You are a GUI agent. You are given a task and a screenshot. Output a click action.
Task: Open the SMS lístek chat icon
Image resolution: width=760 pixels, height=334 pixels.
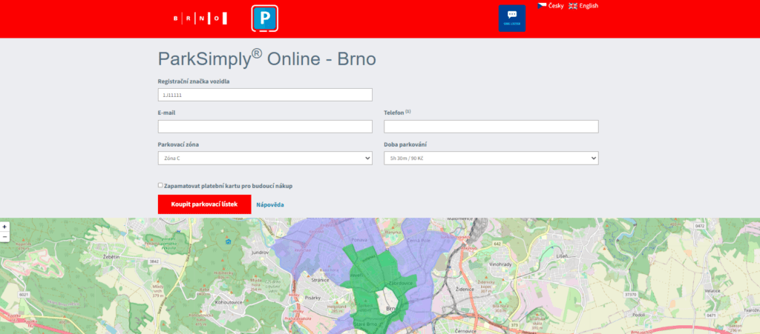tap(512, 19)
